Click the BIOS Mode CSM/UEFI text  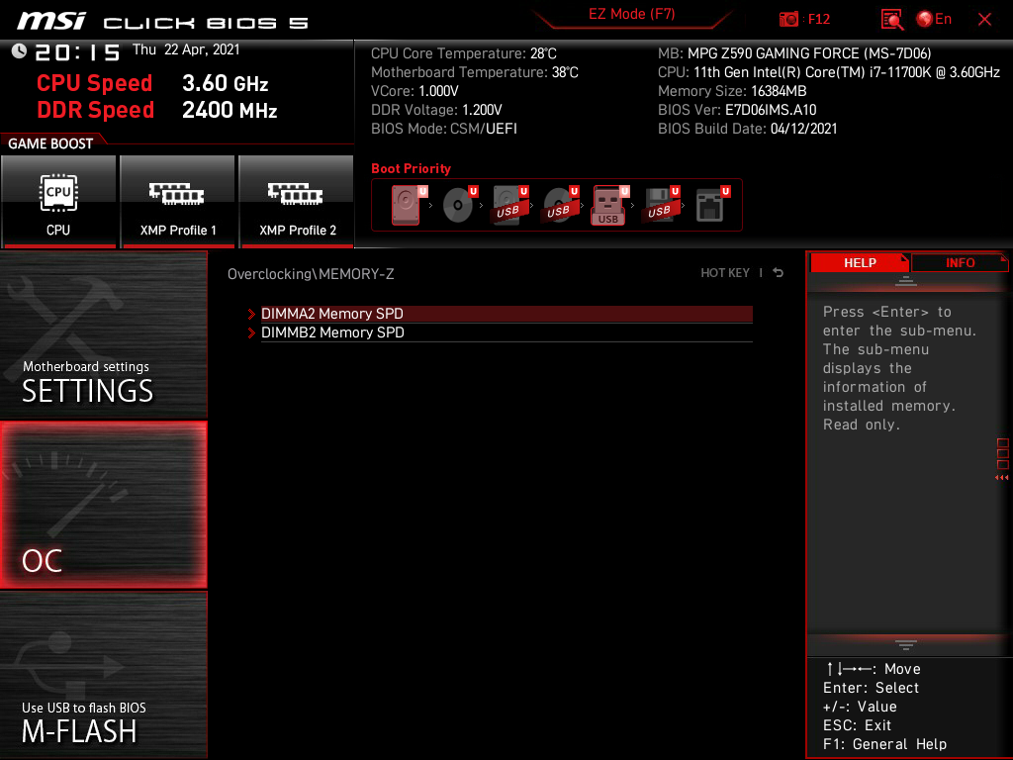point(444,129)
